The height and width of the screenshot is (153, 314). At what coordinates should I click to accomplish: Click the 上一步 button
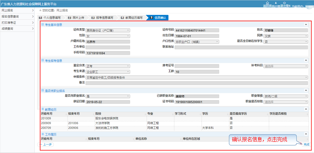click(x=46, y=144)
